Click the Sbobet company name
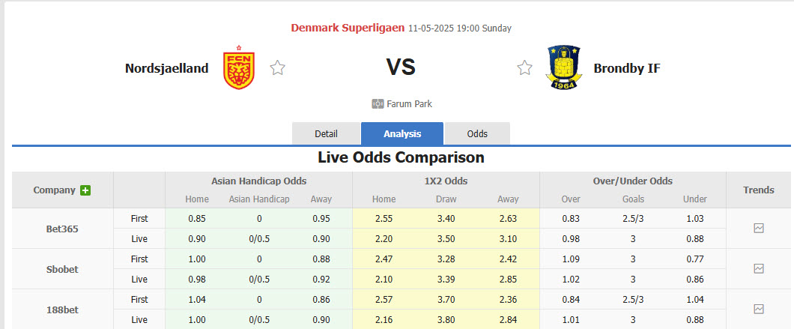Image resolution: width=794 pixels, height=329 pixels. (62, 268)
